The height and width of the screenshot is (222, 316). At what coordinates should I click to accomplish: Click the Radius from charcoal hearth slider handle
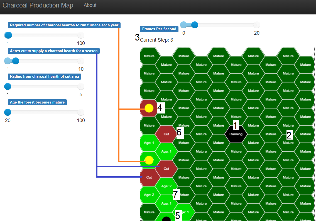coord(8,87)
